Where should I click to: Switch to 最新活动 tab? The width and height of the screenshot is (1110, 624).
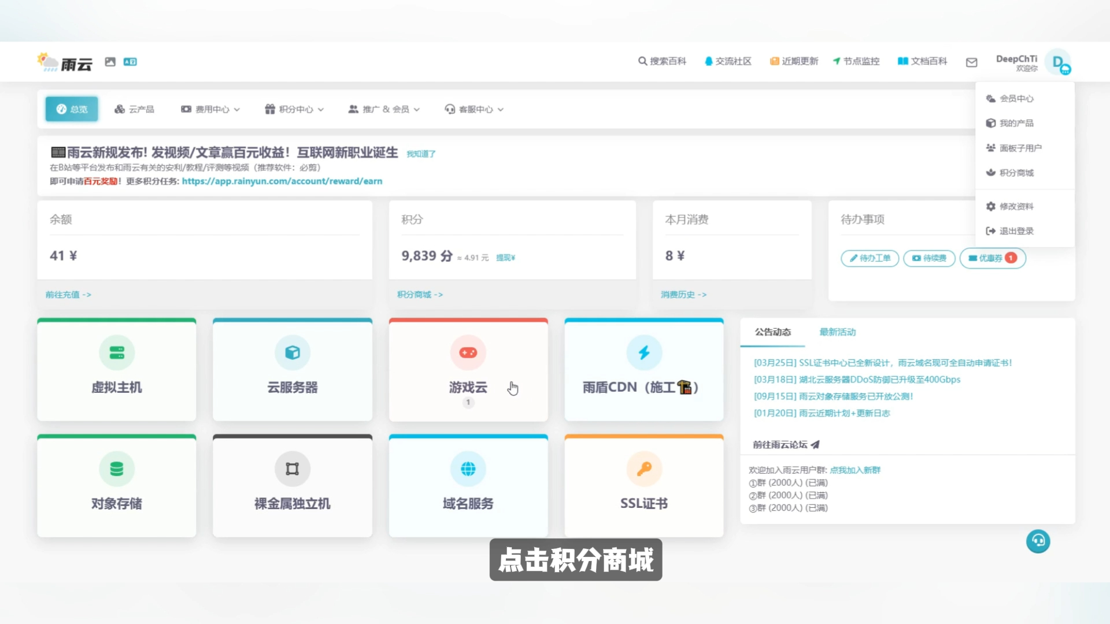[x=837, y=332]
